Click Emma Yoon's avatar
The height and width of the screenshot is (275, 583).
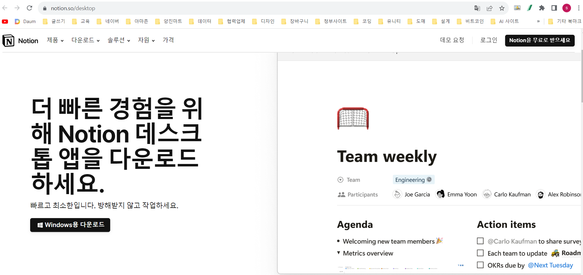click(440, 194)
